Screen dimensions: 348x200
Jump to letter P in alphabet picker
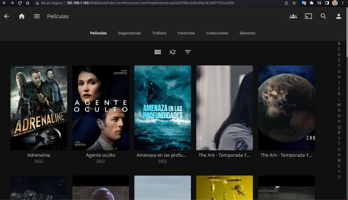click(x=339, y=121)
